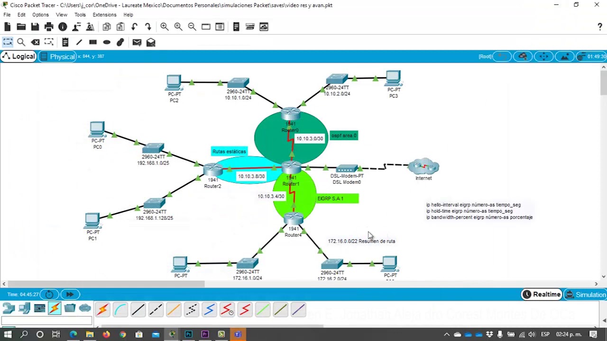607x341 pixels.
Task: Save the network with the floppy icon
Action: [x=35, y=27]
